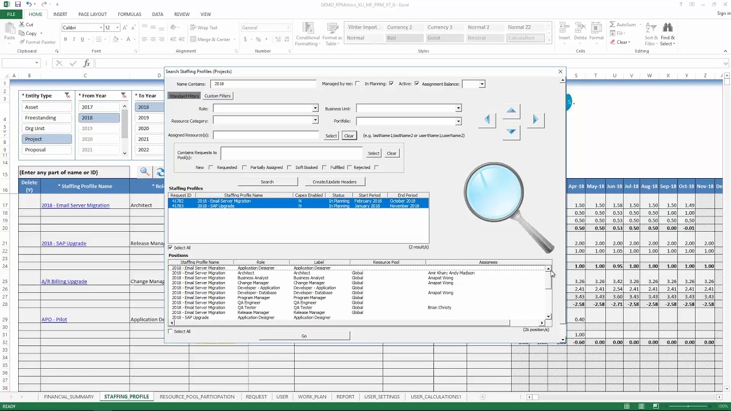The height and width of the screenshot is (411, 731).
Task: Click the blue left arrow in the dialog
Action: tap(487, 119)
